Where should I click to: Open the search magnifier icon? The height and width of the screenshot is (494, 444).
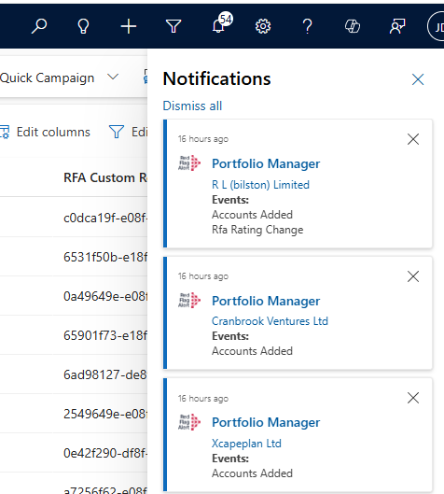(x=39, y=26)
